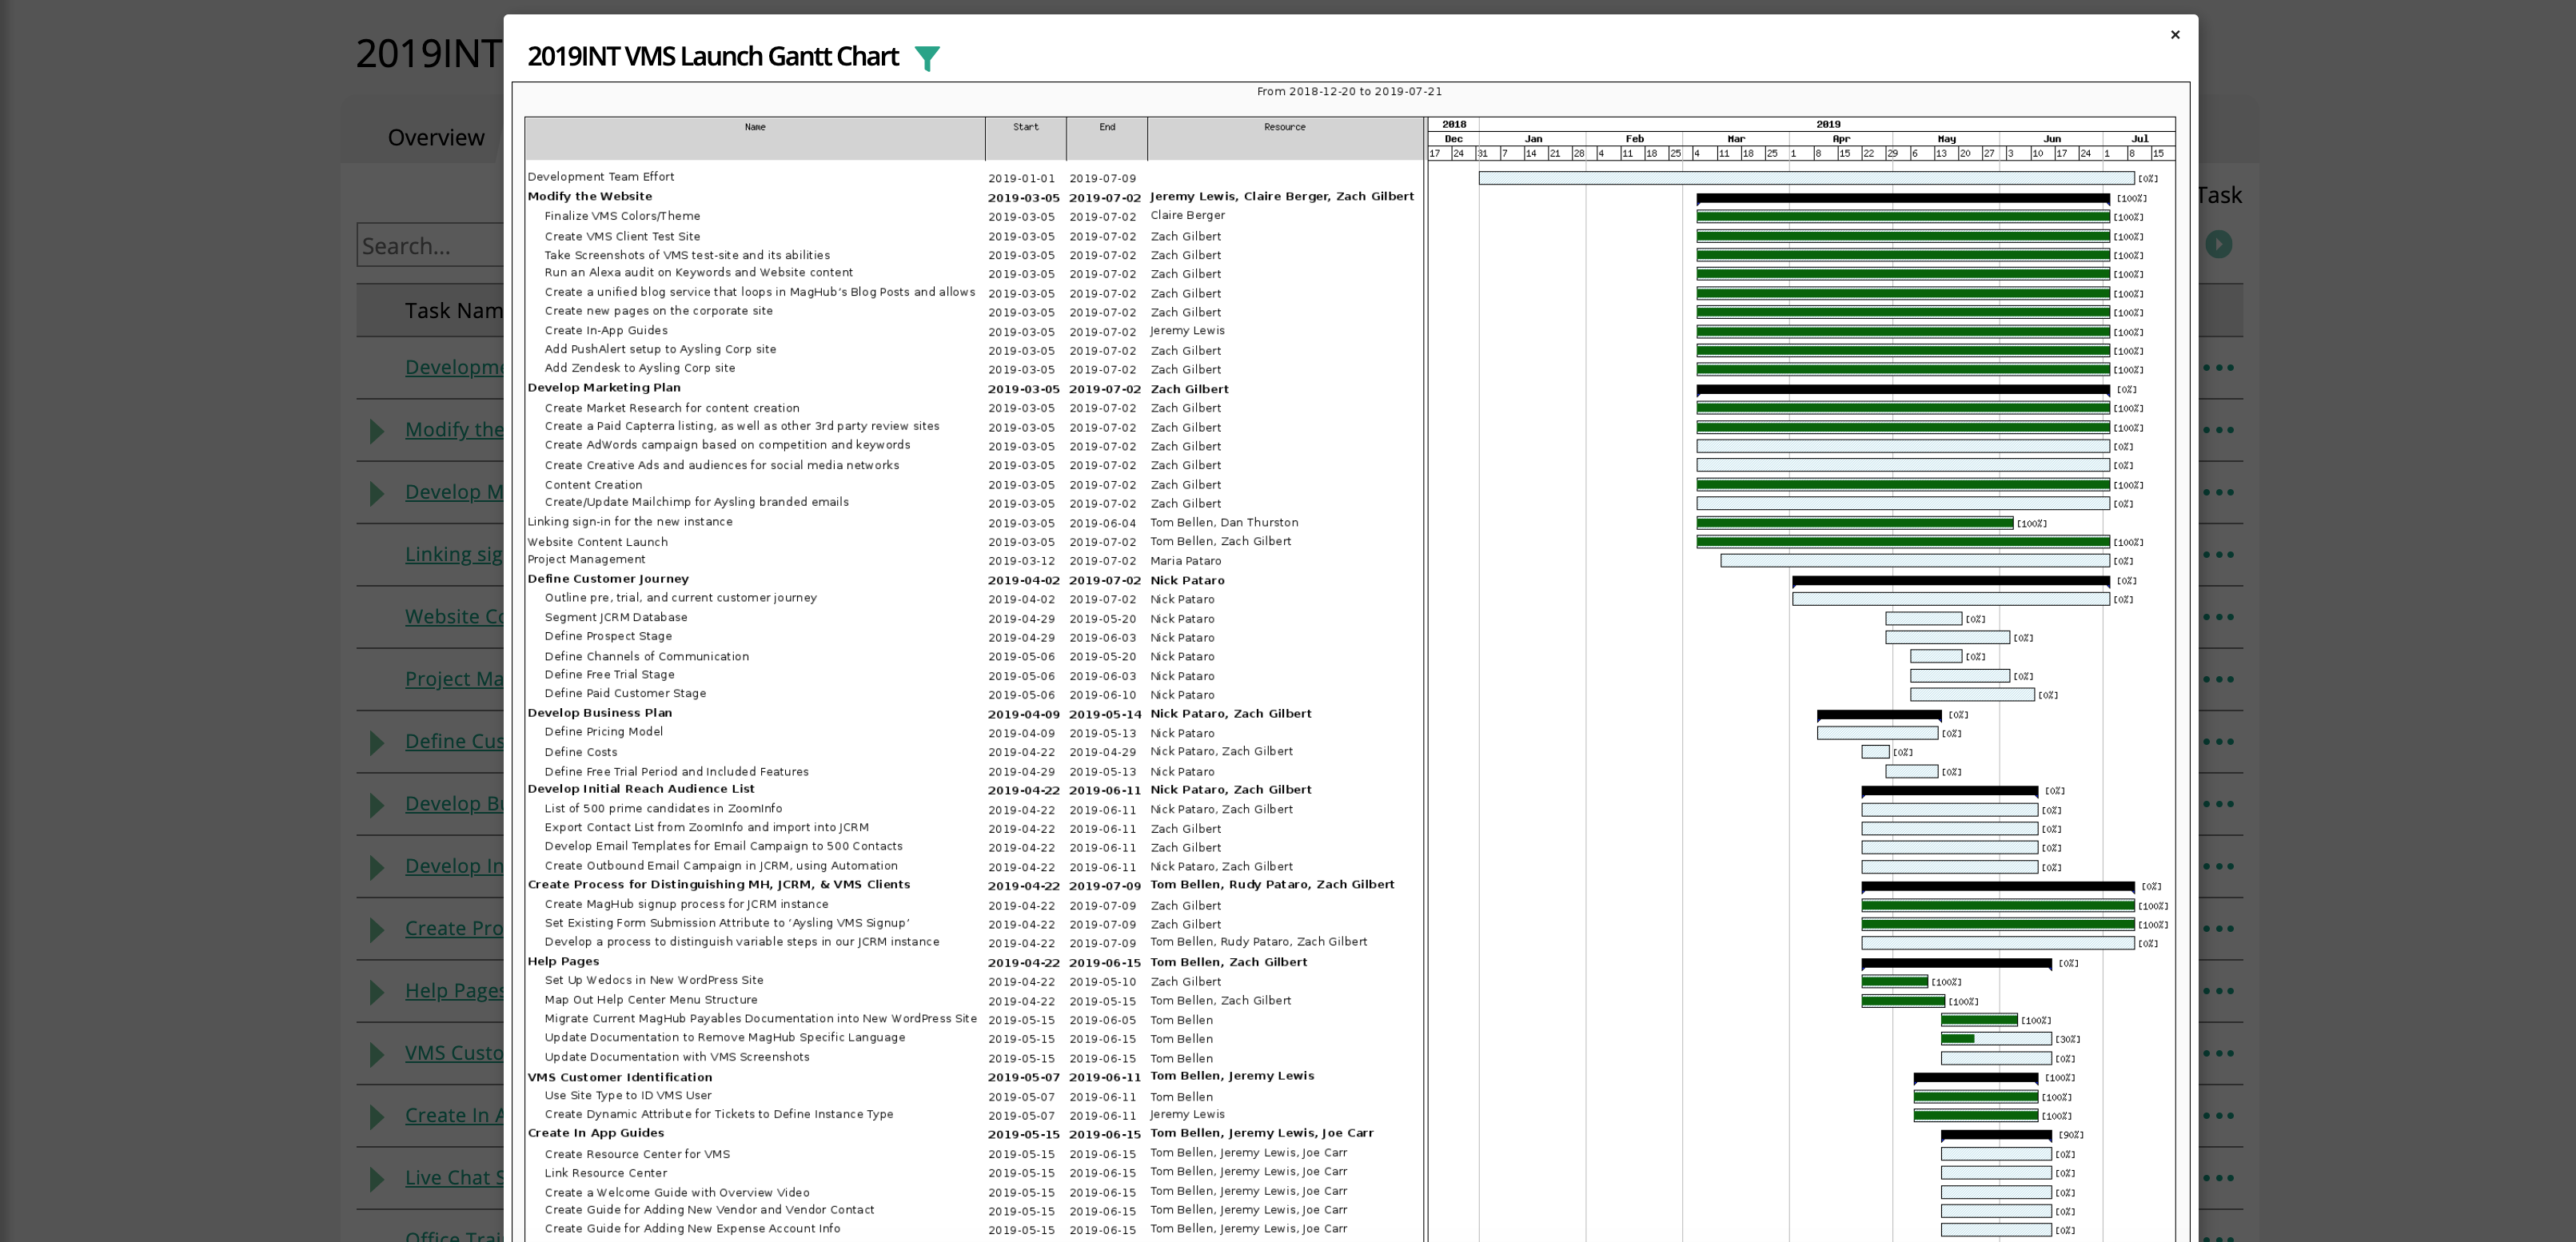Open the three-dot menu for the Develop M row
Screen dimensions: 2576x1242
[2219, 492]
